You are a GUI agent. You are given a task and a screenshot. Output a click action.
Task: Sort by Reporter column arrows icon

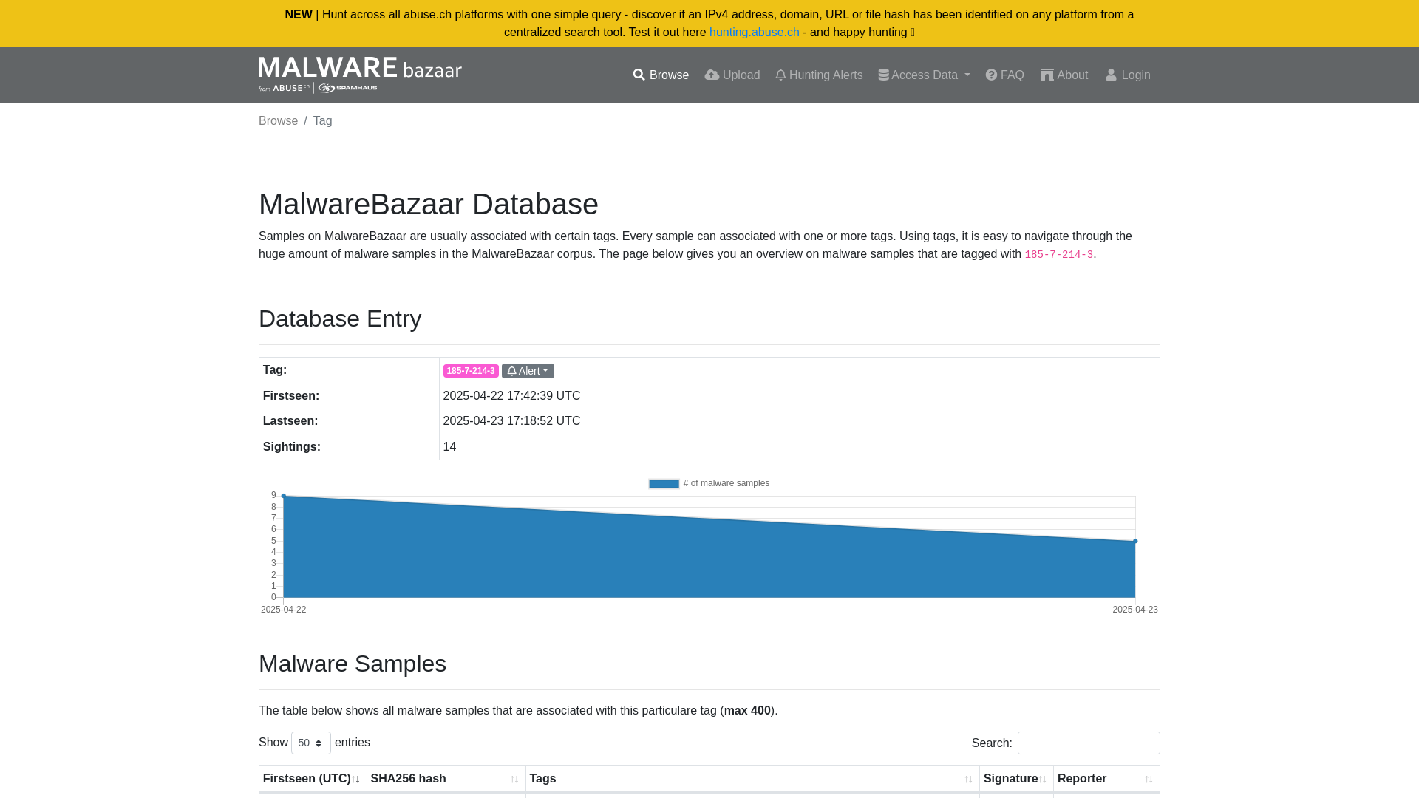tap(1149, 780)
